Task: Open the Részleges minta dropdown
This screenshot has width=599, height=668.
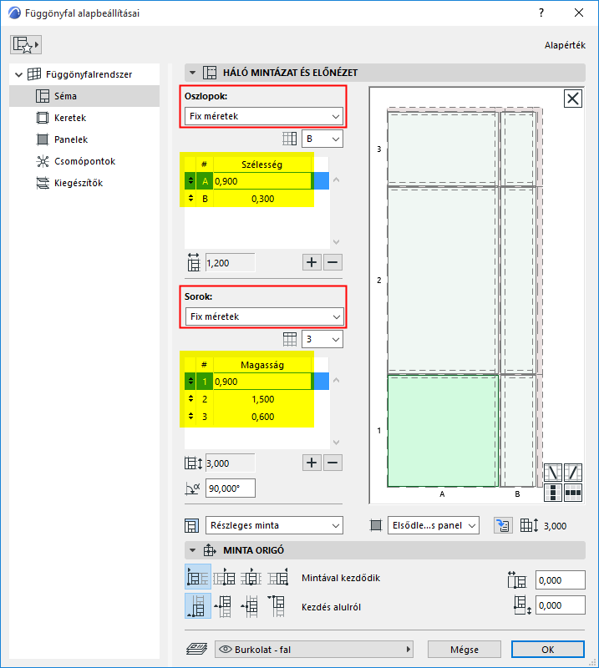Action: pyautogui.click(x=274, y=525)
